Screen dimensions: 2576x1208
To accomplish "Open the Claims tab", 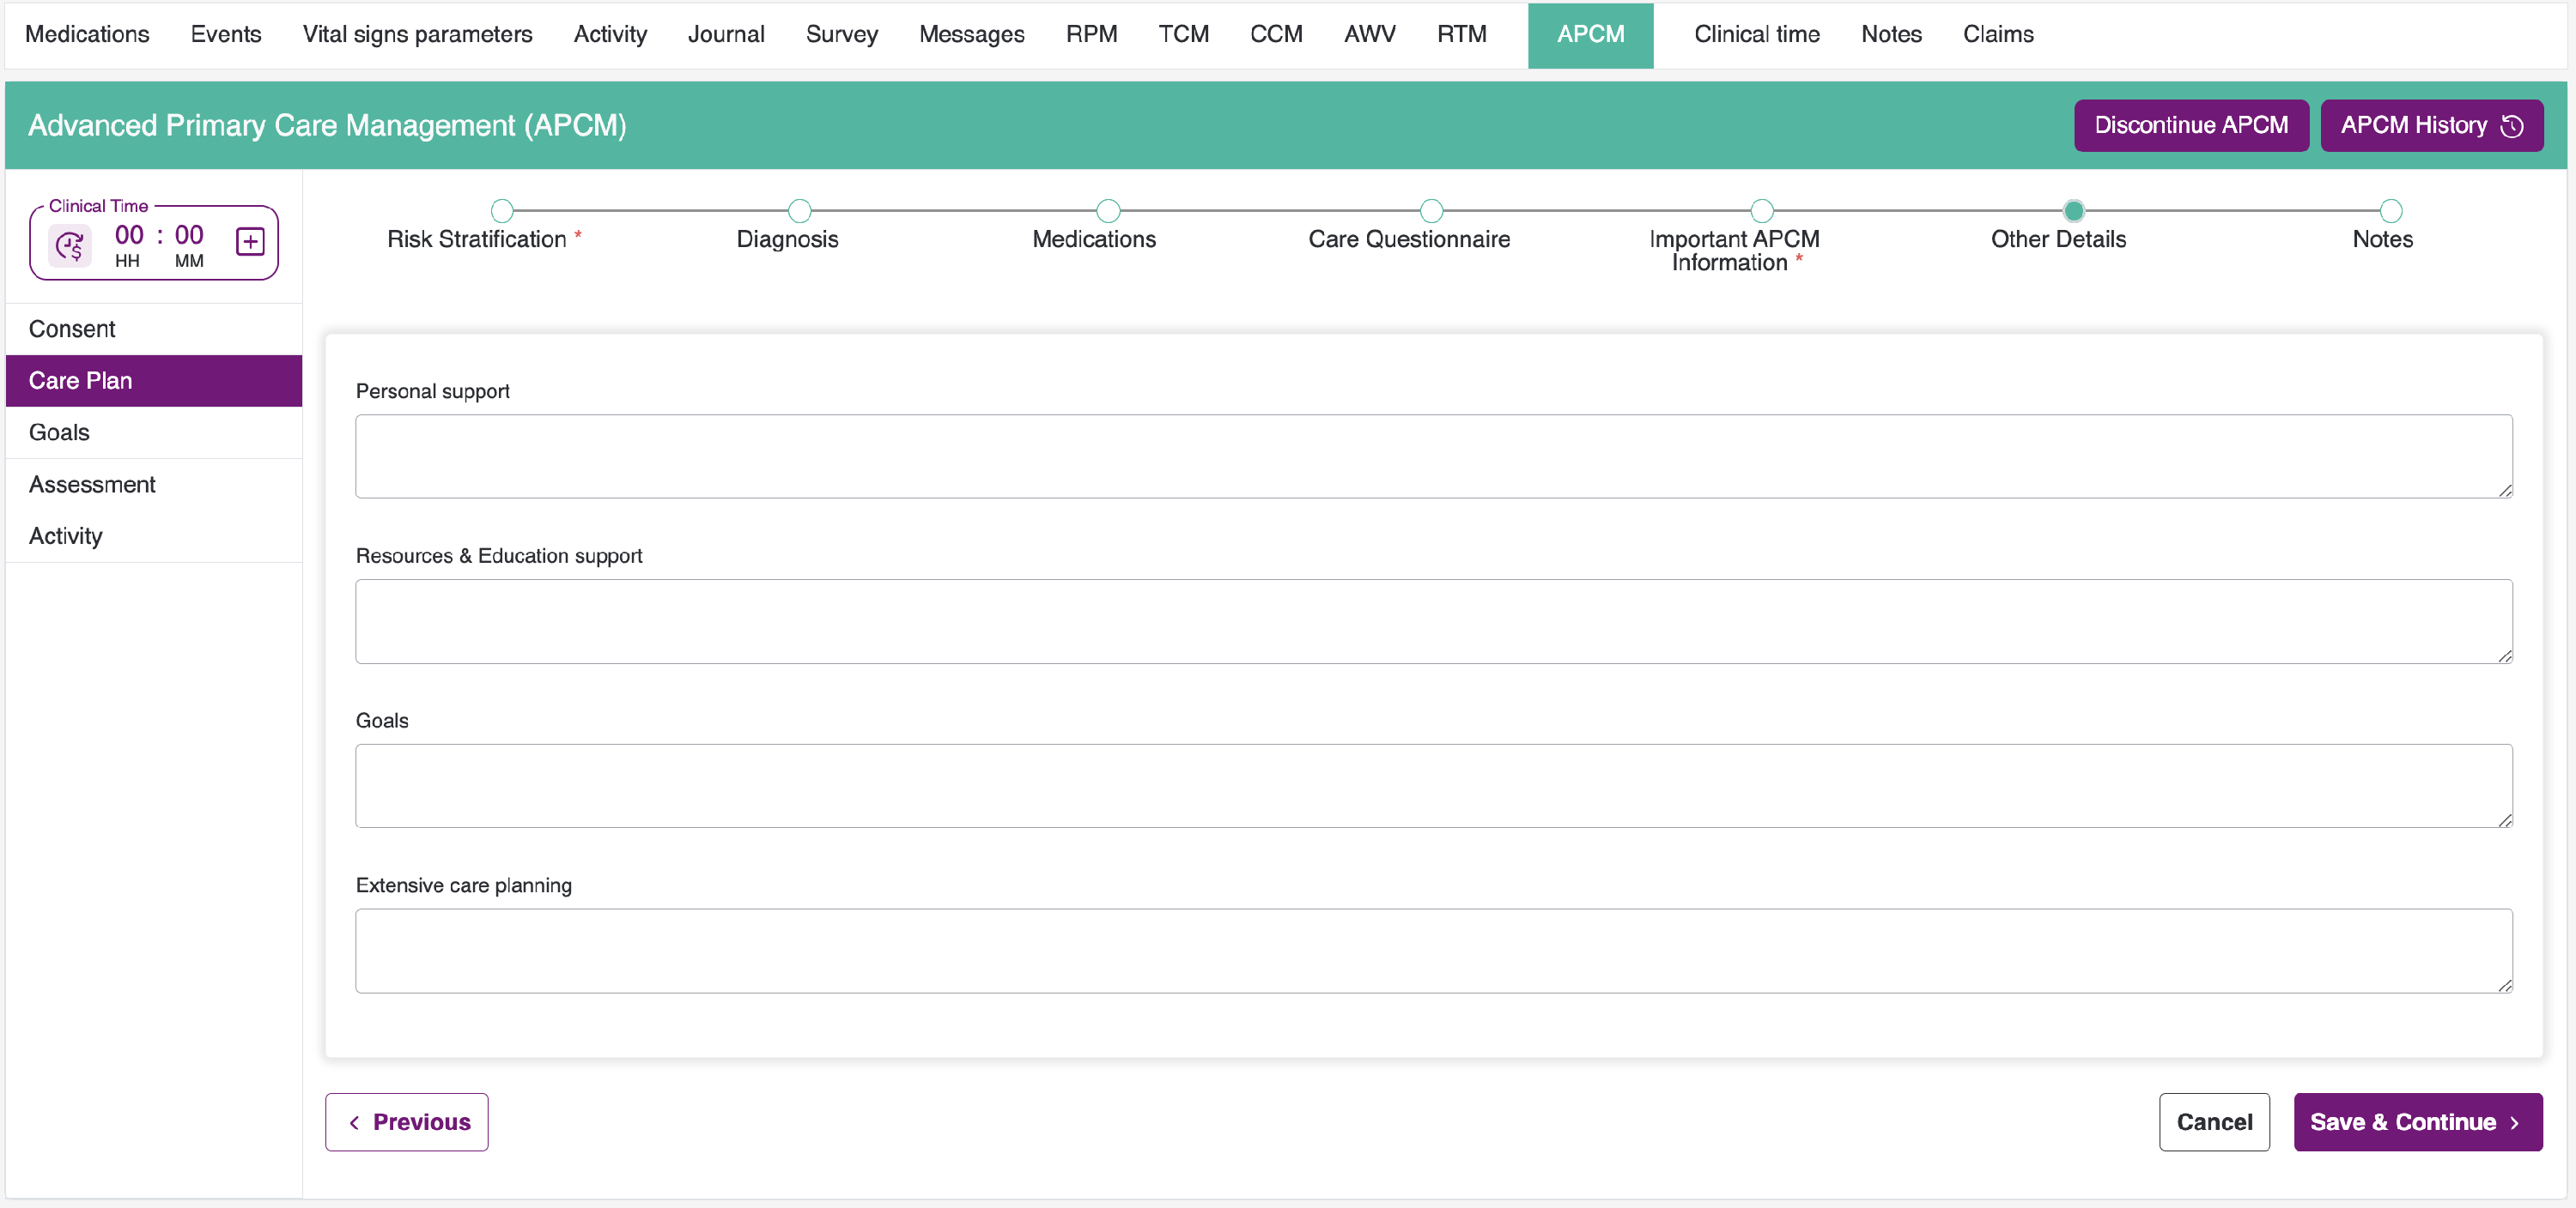I will click(x=1997, y=35).
